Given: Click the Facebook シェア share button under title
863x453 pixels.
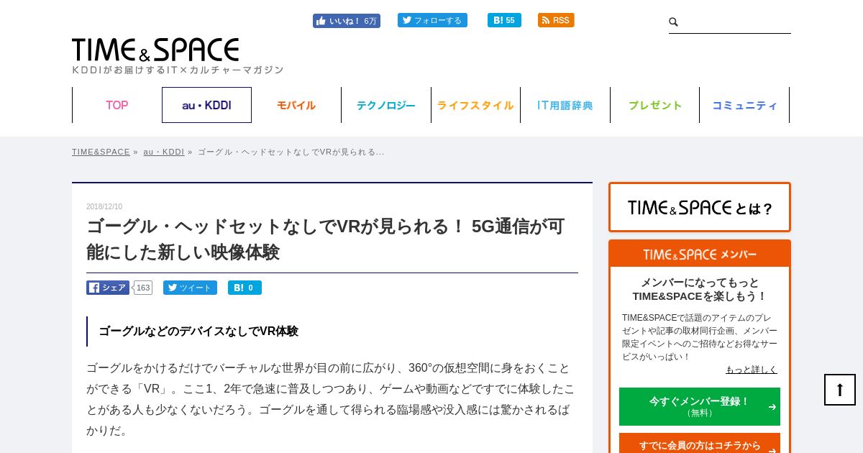Looking at the screenshot, I should (x=108, y=288).
